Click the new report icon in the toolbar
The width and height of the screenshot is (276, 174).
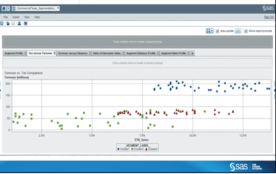[2, 23]
